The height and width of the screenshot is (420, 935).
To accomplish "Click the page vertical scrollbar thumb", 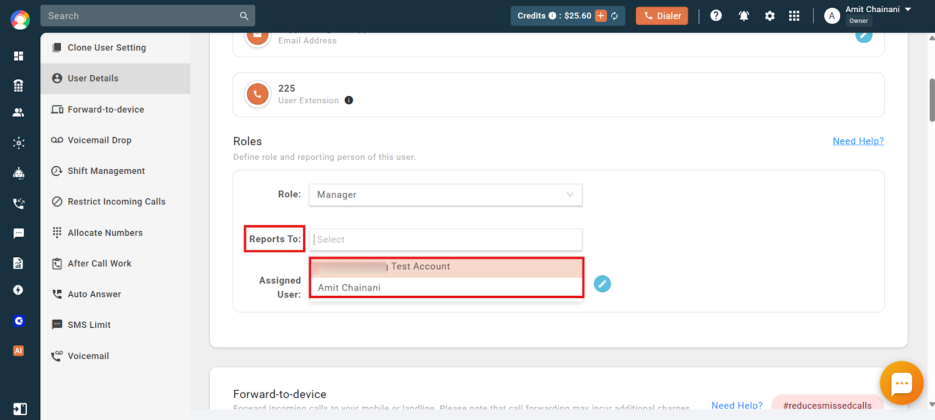I will tap(932, 99).
